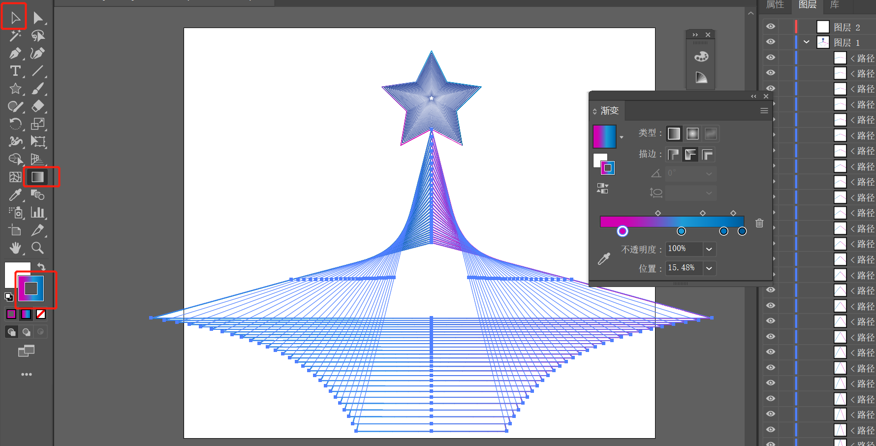Click the Change Screen Mode icon

tap(27, 351)
